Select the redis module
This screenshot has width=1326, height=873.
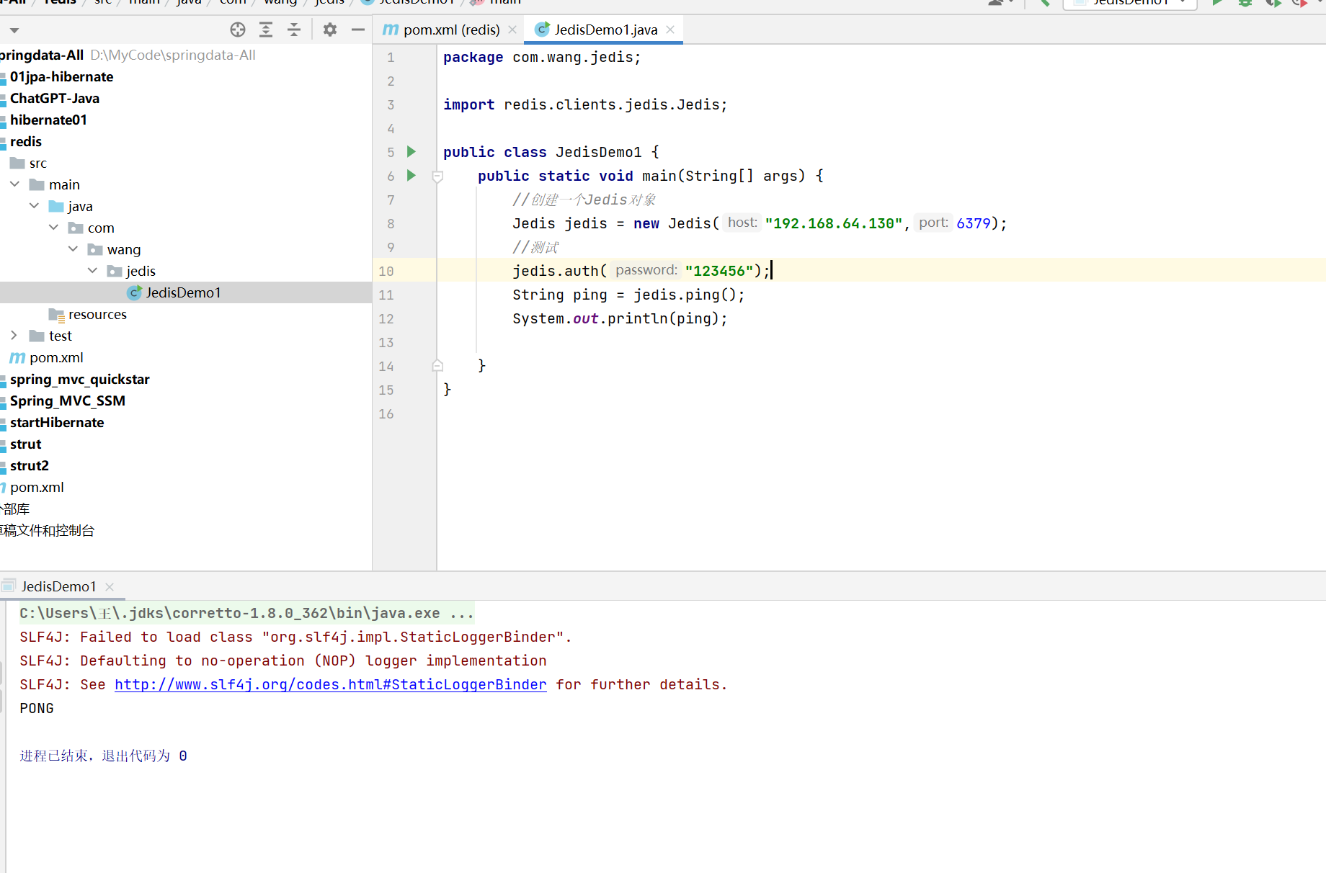26,141
